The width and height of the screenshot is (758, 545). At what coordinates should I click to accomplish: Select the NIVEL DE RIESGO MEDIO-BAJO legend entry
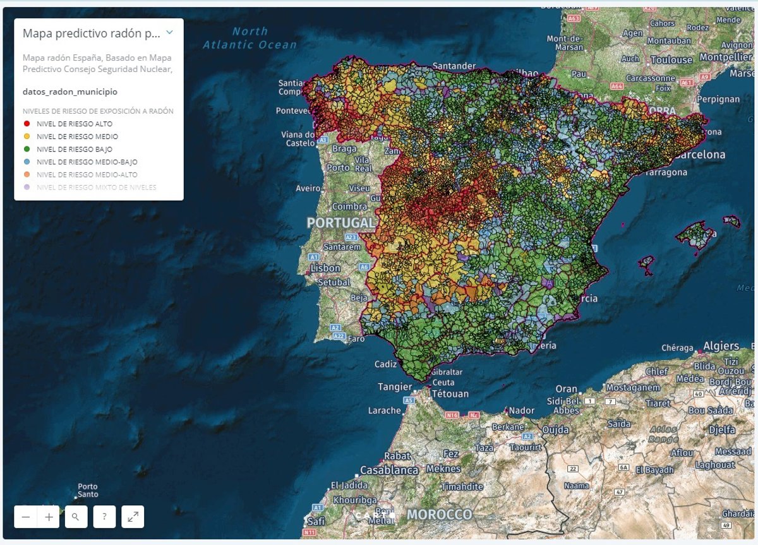coord(87,162)
